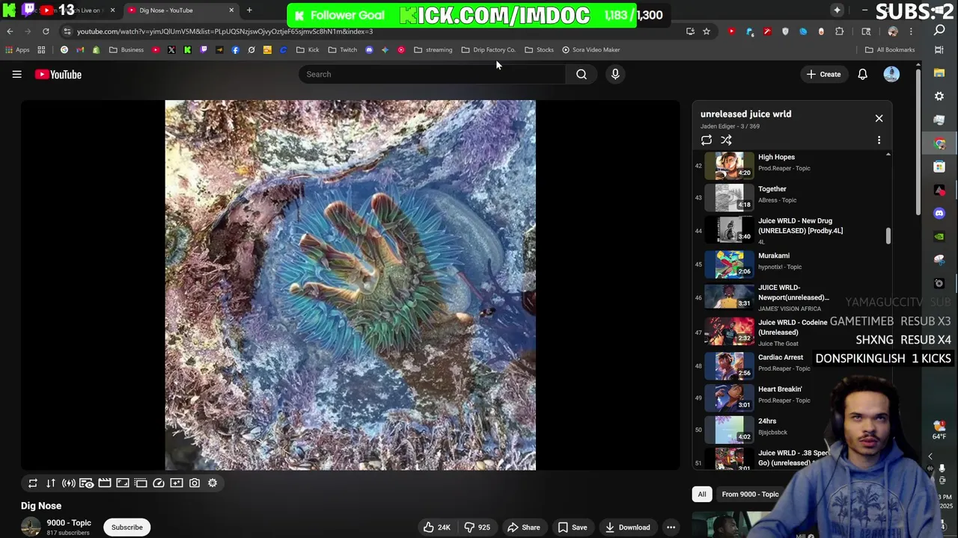
Task: Like the Dig Nose video
Action: click(x=436, y=528)
